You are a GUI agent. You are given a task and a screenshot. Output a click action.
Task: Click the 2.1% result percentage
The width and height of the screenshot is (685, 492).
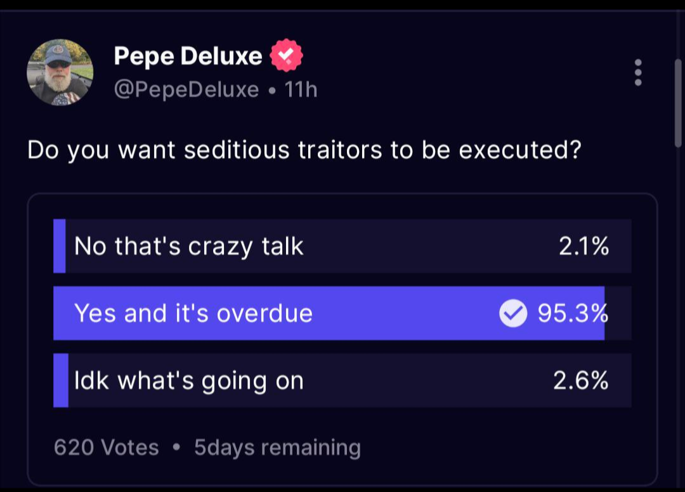[x=584, y=246]
